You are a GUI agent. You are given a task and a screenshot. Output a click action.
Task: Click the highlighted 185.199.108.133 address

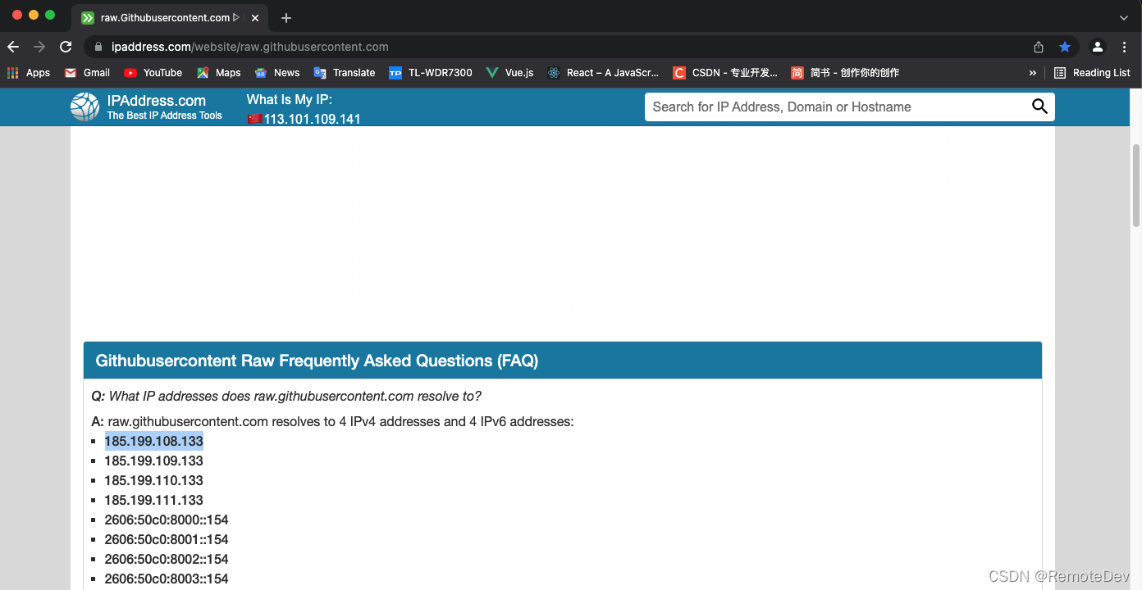[153, 441]
